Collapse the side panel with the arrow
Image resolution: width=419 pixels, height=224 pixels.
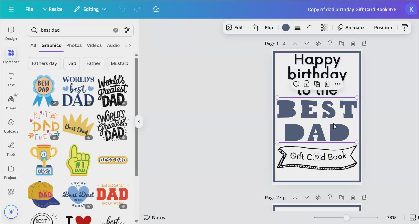139,122
